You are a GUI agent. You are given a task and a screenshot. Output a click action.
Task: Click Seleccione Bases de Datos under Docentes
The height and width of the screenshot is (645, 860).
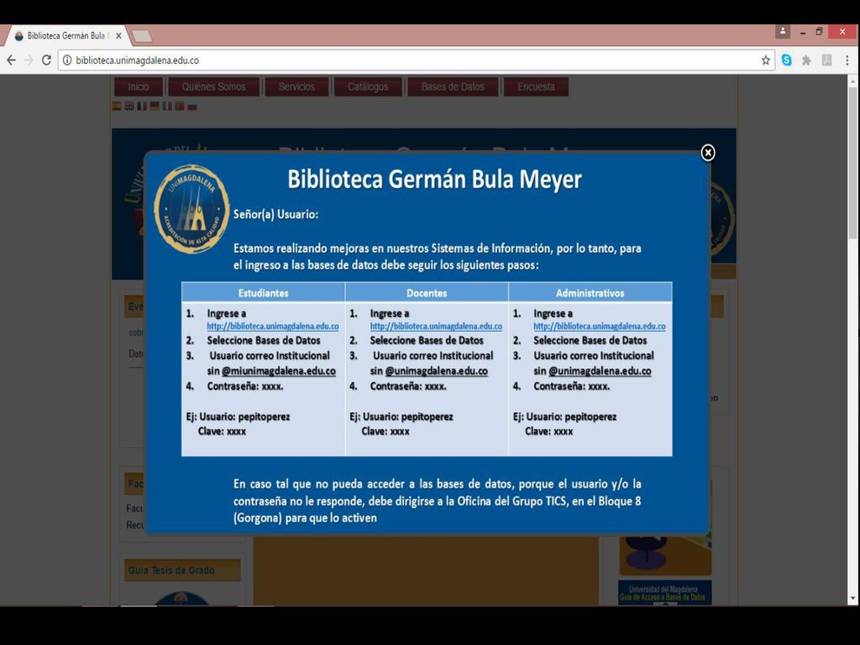tap(427, 340)
